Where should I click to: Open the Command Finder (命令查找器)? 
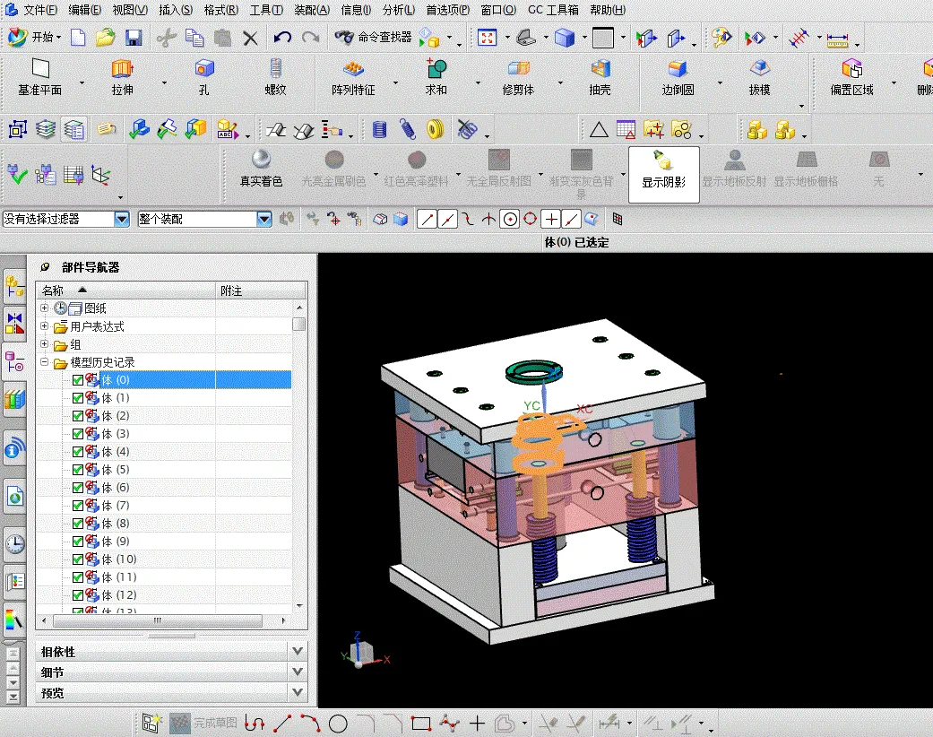point(373,38)
